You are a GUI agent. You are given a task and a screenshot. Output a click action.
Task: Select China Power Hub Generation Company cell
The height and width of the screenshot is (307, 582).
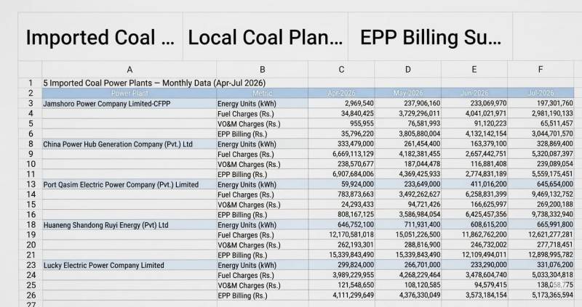pyautogui.click(x=129, y=144)
